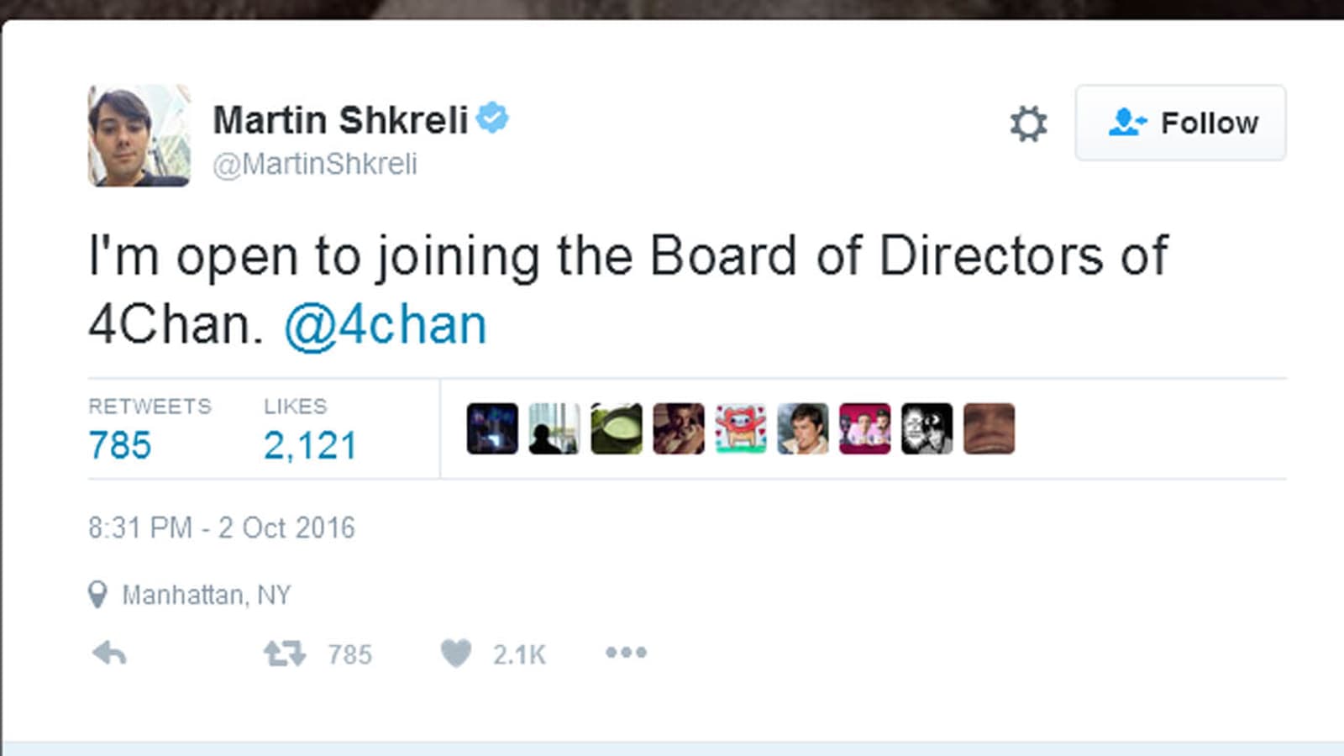The image size is (1344, 756).
Task: Click the Manhattan, NY location
Action: pos(207,595)
